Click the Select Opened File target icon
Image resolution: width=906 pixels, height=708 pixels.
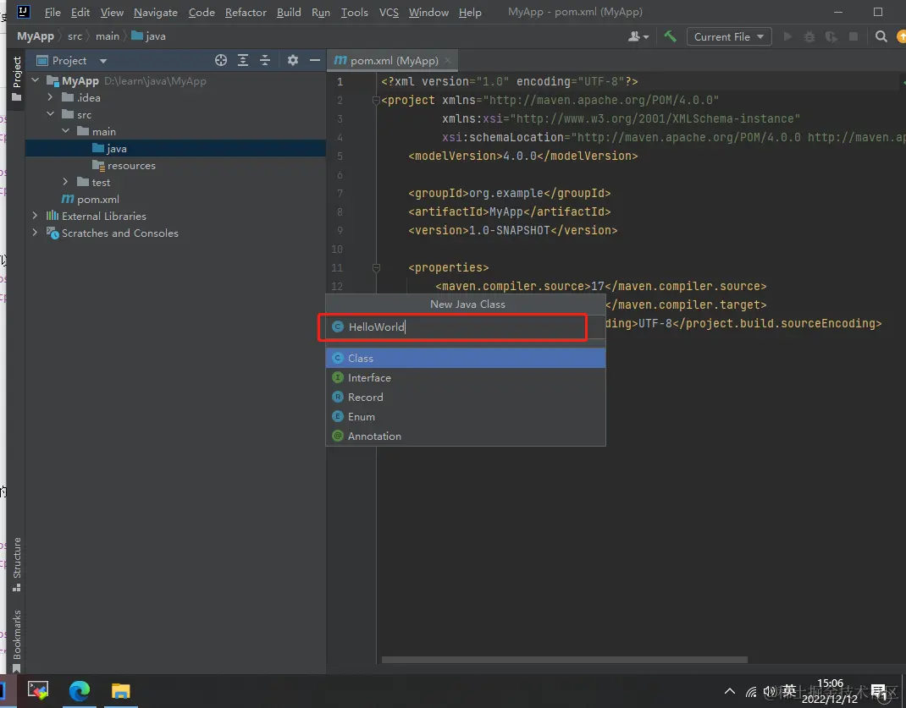point(221,60)
